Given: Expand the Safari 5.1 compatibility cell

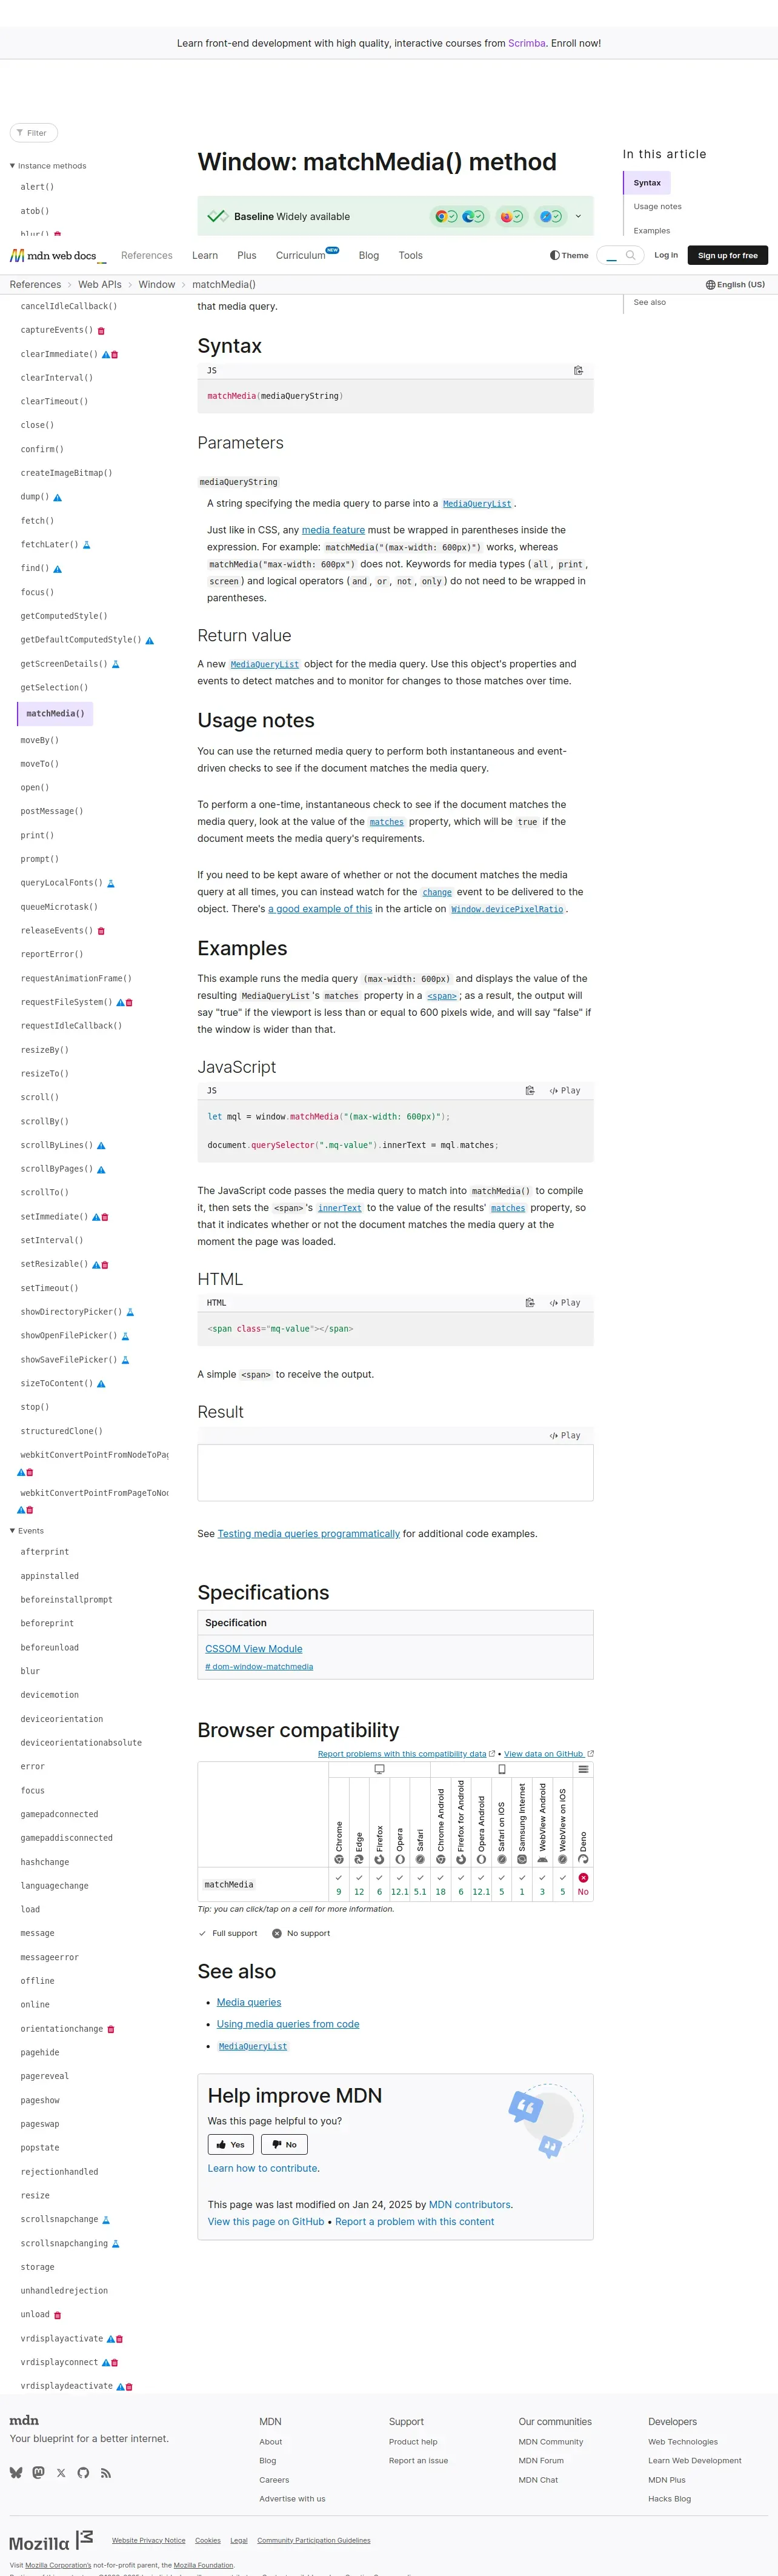Looking at the screenshot, I should (x=420, y=1884).
